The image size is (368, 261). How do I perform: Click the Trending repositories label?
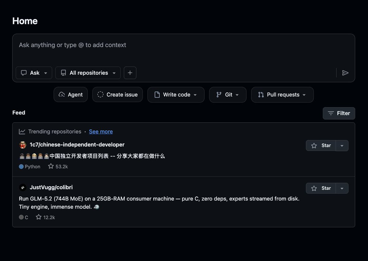[x=55, y=132]
